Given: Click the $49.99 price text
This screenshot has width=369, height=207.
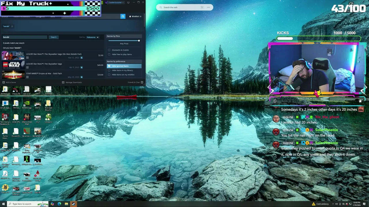Looking at the screenshot, I should [x=100, y=65].
